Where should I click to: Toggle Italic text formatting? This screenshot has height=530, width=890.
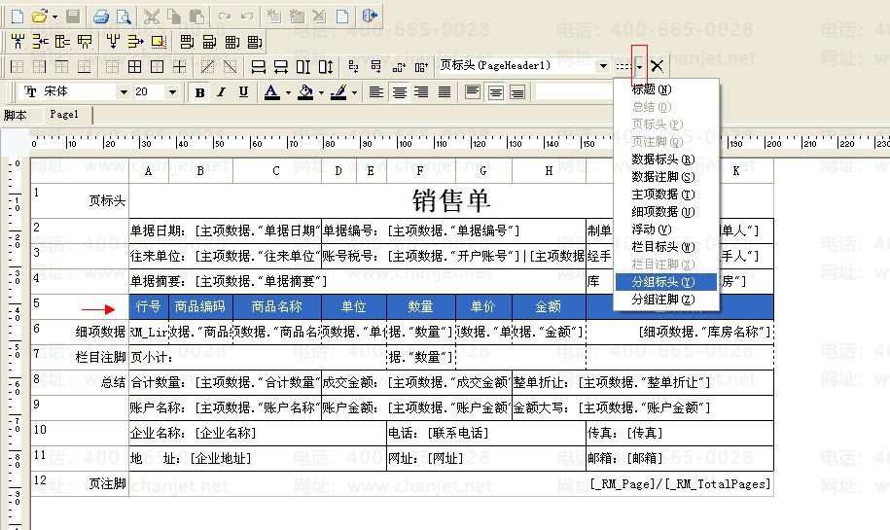pos(221,92)
